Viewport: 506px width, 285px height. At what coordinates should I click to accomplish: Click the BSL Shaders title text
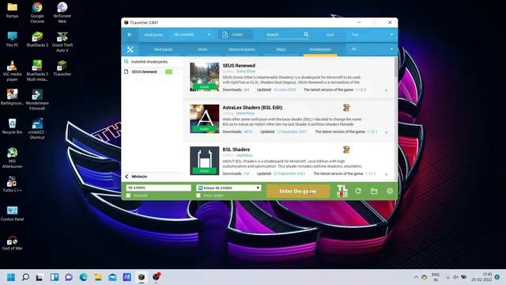pyautogui.click(x=236, y=150)
